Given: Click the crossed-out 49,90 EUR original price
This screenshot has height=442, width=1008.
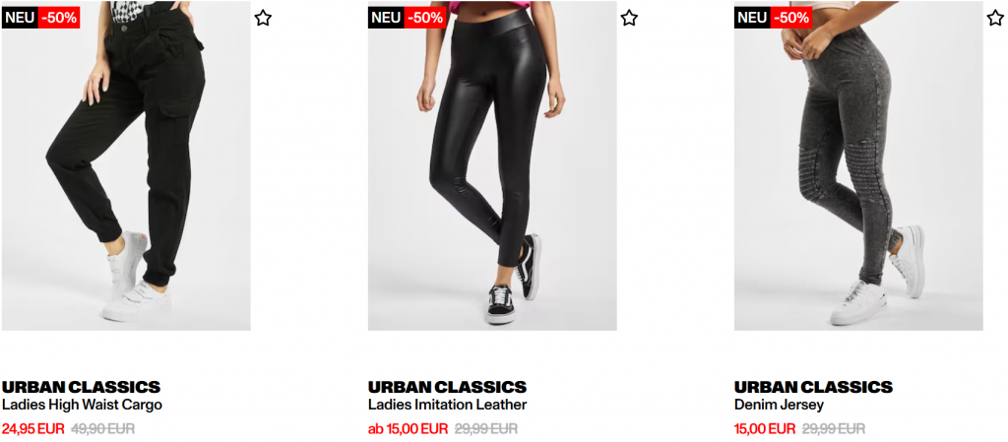Looking at the screenshot, I should 102,428.
